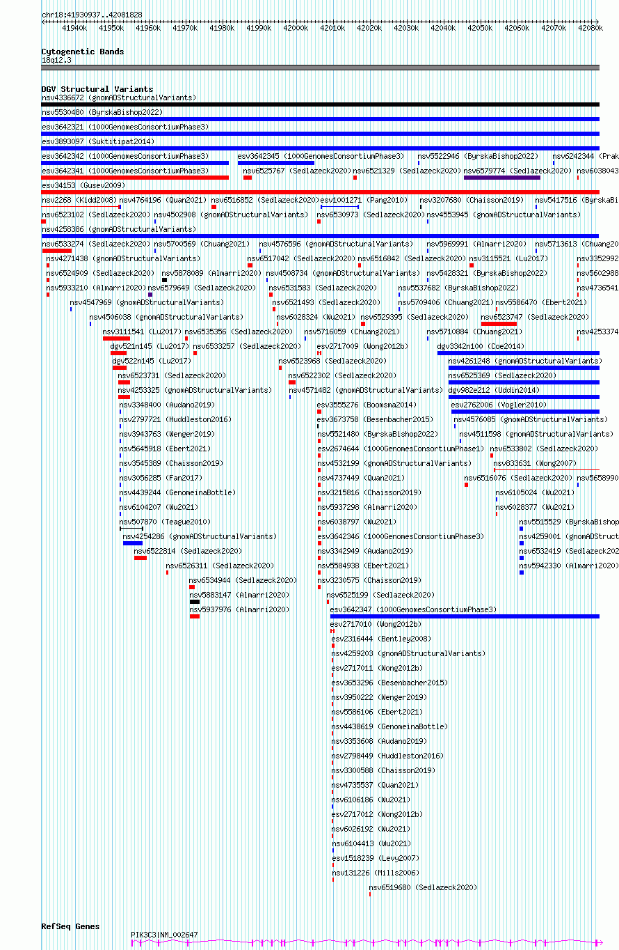This screenshot has height=950, width=619.
Task: Open esv2316444 (Bentley2008) variant
Action: pyautogui.click(x=382, y=639)
